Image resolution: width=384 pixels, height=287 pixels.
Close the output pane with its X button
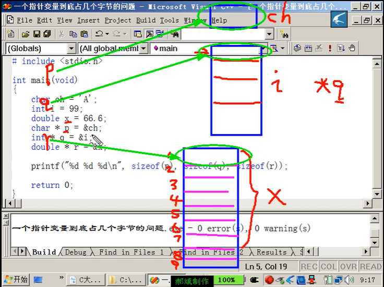click(x=6, y=216)
